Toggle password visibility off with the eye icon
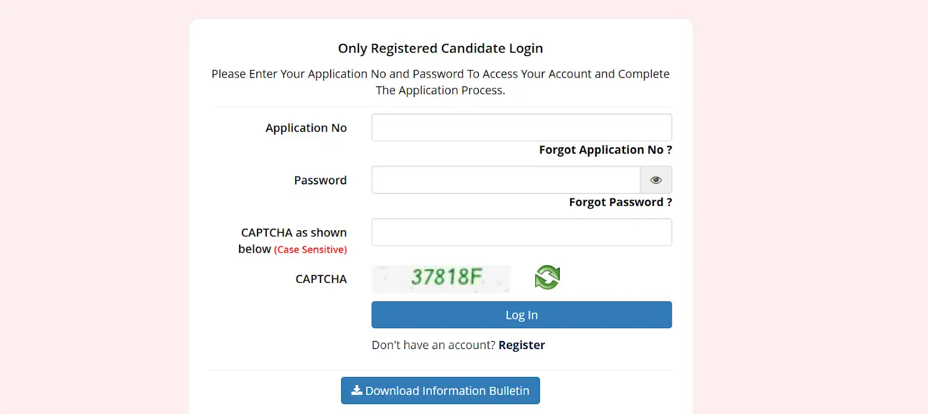The image size is (928, 414). coord(655,180)
